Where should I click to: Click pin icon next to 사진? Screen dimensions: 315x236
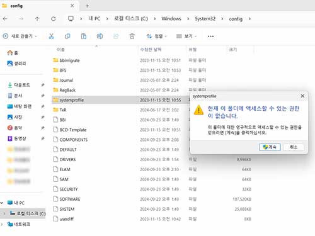click(x=43, y=117)
